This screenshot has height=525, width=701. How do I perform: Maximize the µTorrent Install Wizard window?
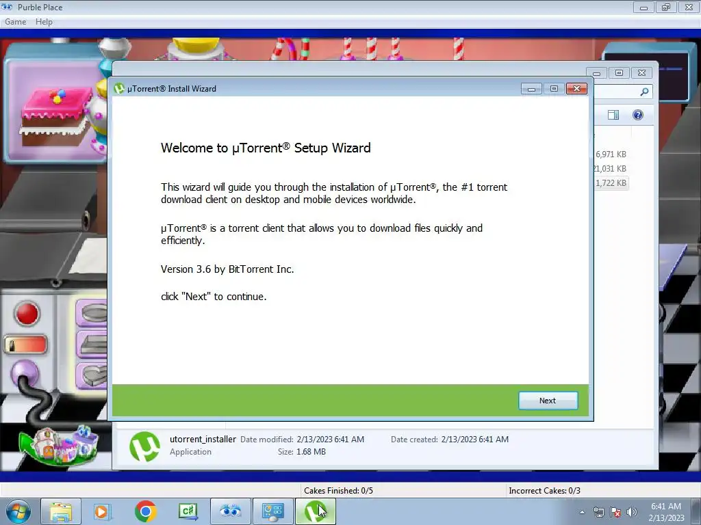(x=554, y=89)
